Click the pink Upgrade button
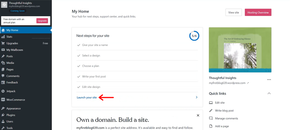 [x=42, y=21]
